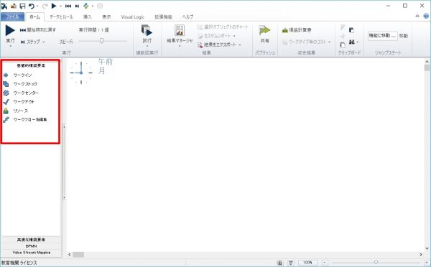This screenshot has width=431, height=267.
Task: Expand the Value Stream Mapping section
Action: [x=31, y=253]
